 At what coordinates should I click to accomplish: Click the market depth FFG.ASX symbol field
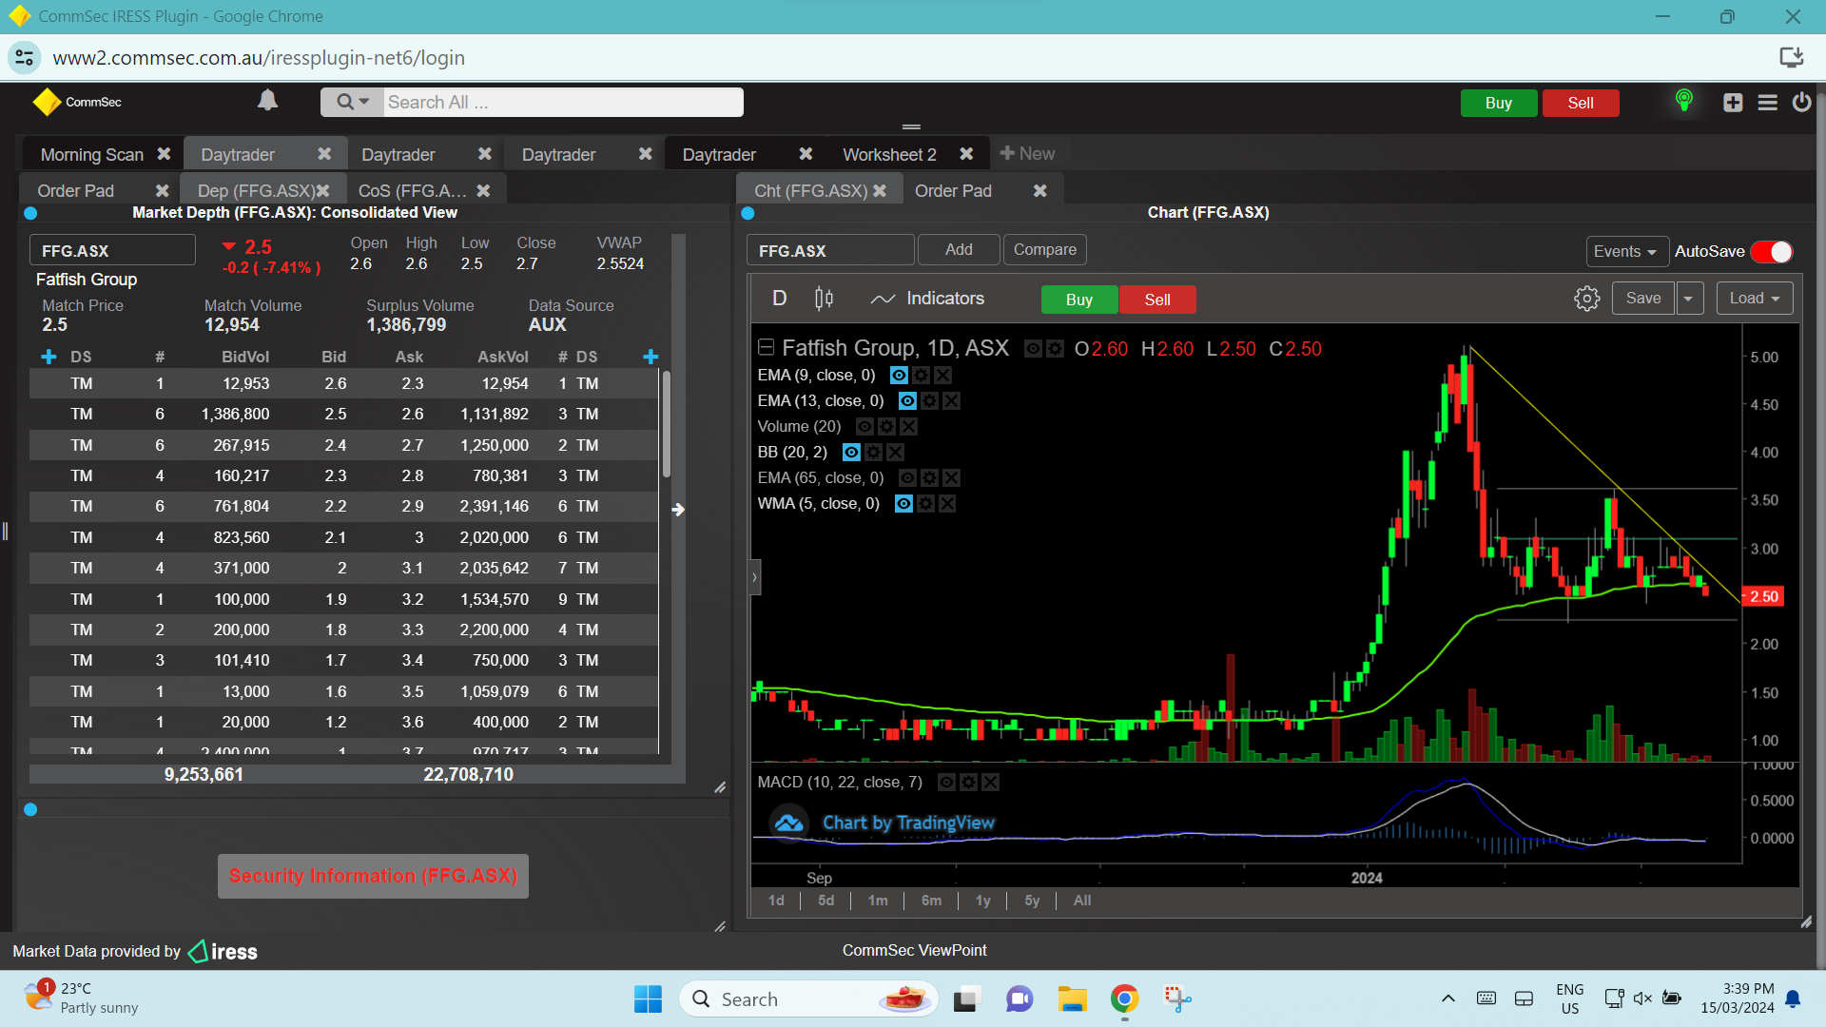(x=112, y=251)
